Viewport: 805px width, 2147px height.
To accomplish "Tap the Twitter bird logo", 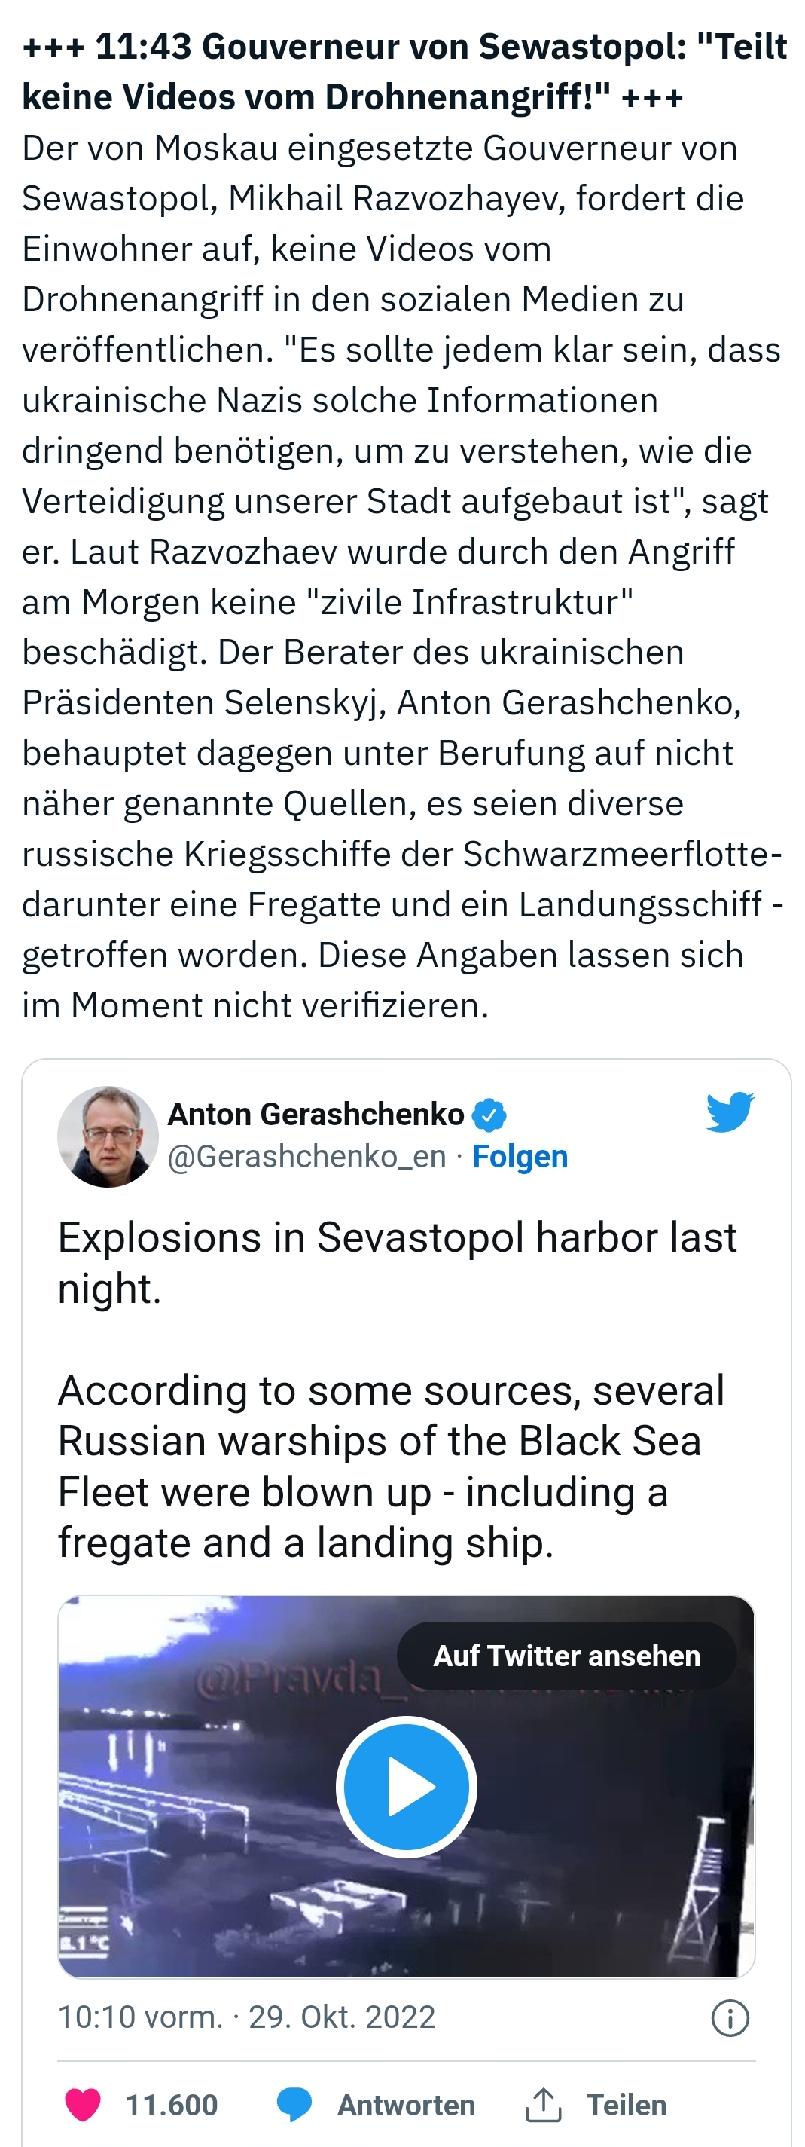I will click(x=729, y=1112).
